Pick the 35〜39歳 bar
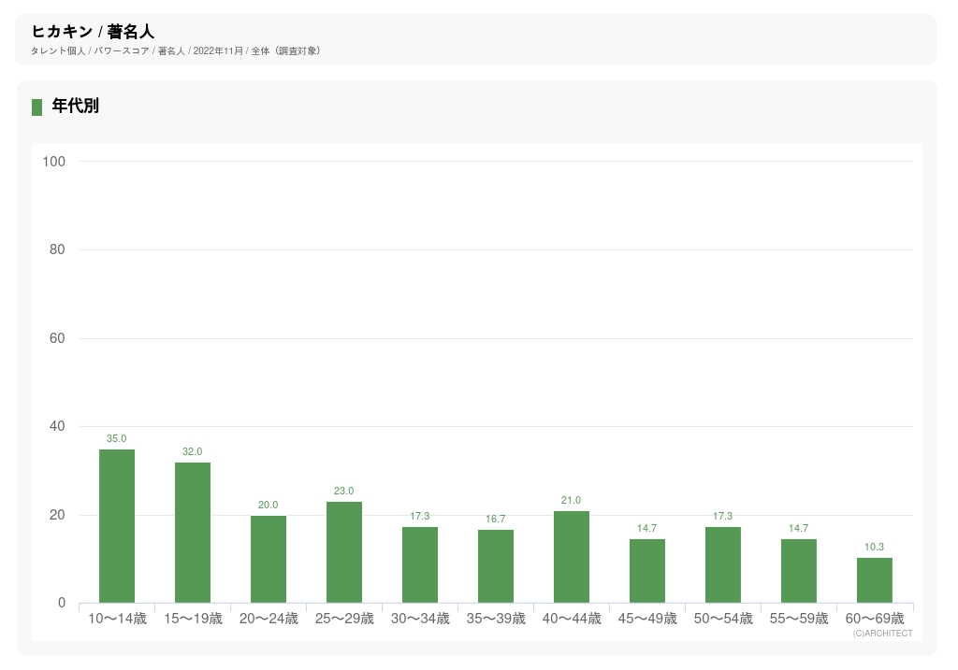Viewport: 958px width, 670px height. pos(496,566)
